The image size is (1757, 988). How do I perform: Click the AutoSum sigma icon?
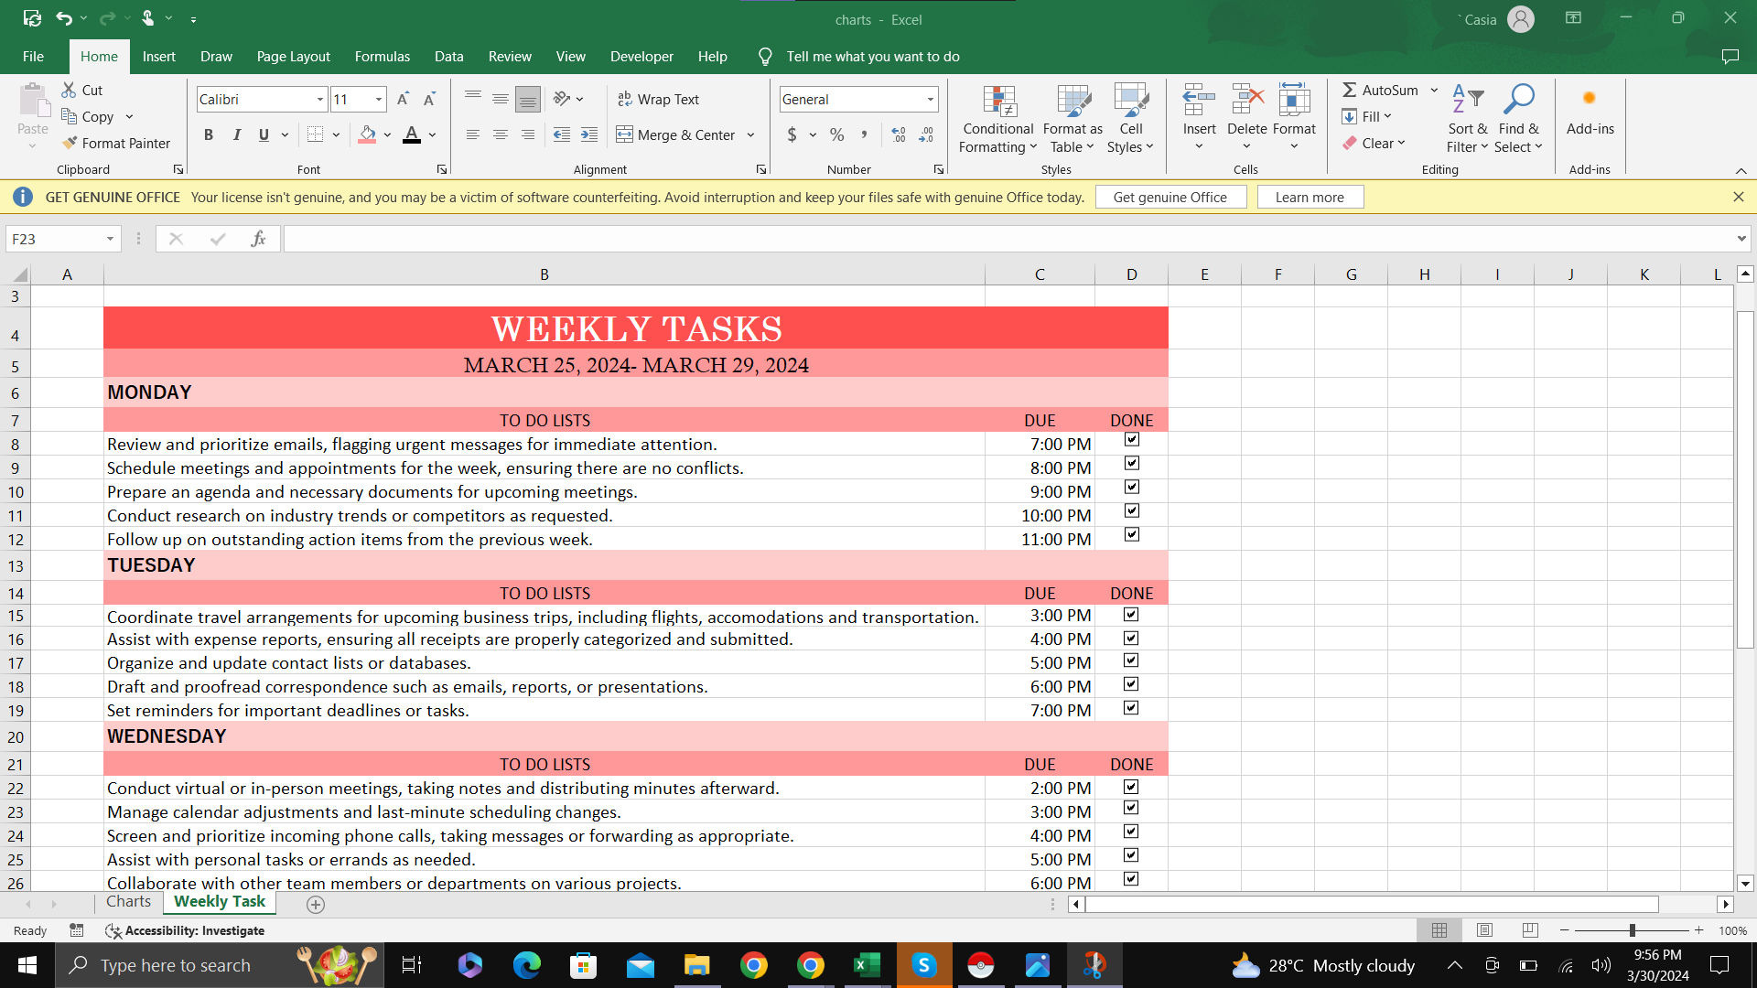pos(1349,90)
